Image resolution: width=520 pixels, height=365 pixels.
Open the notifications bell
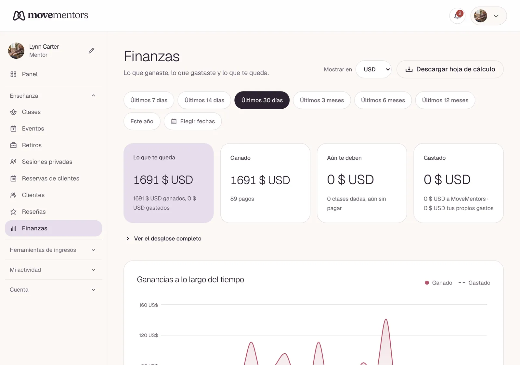click(x=457, y=16)
